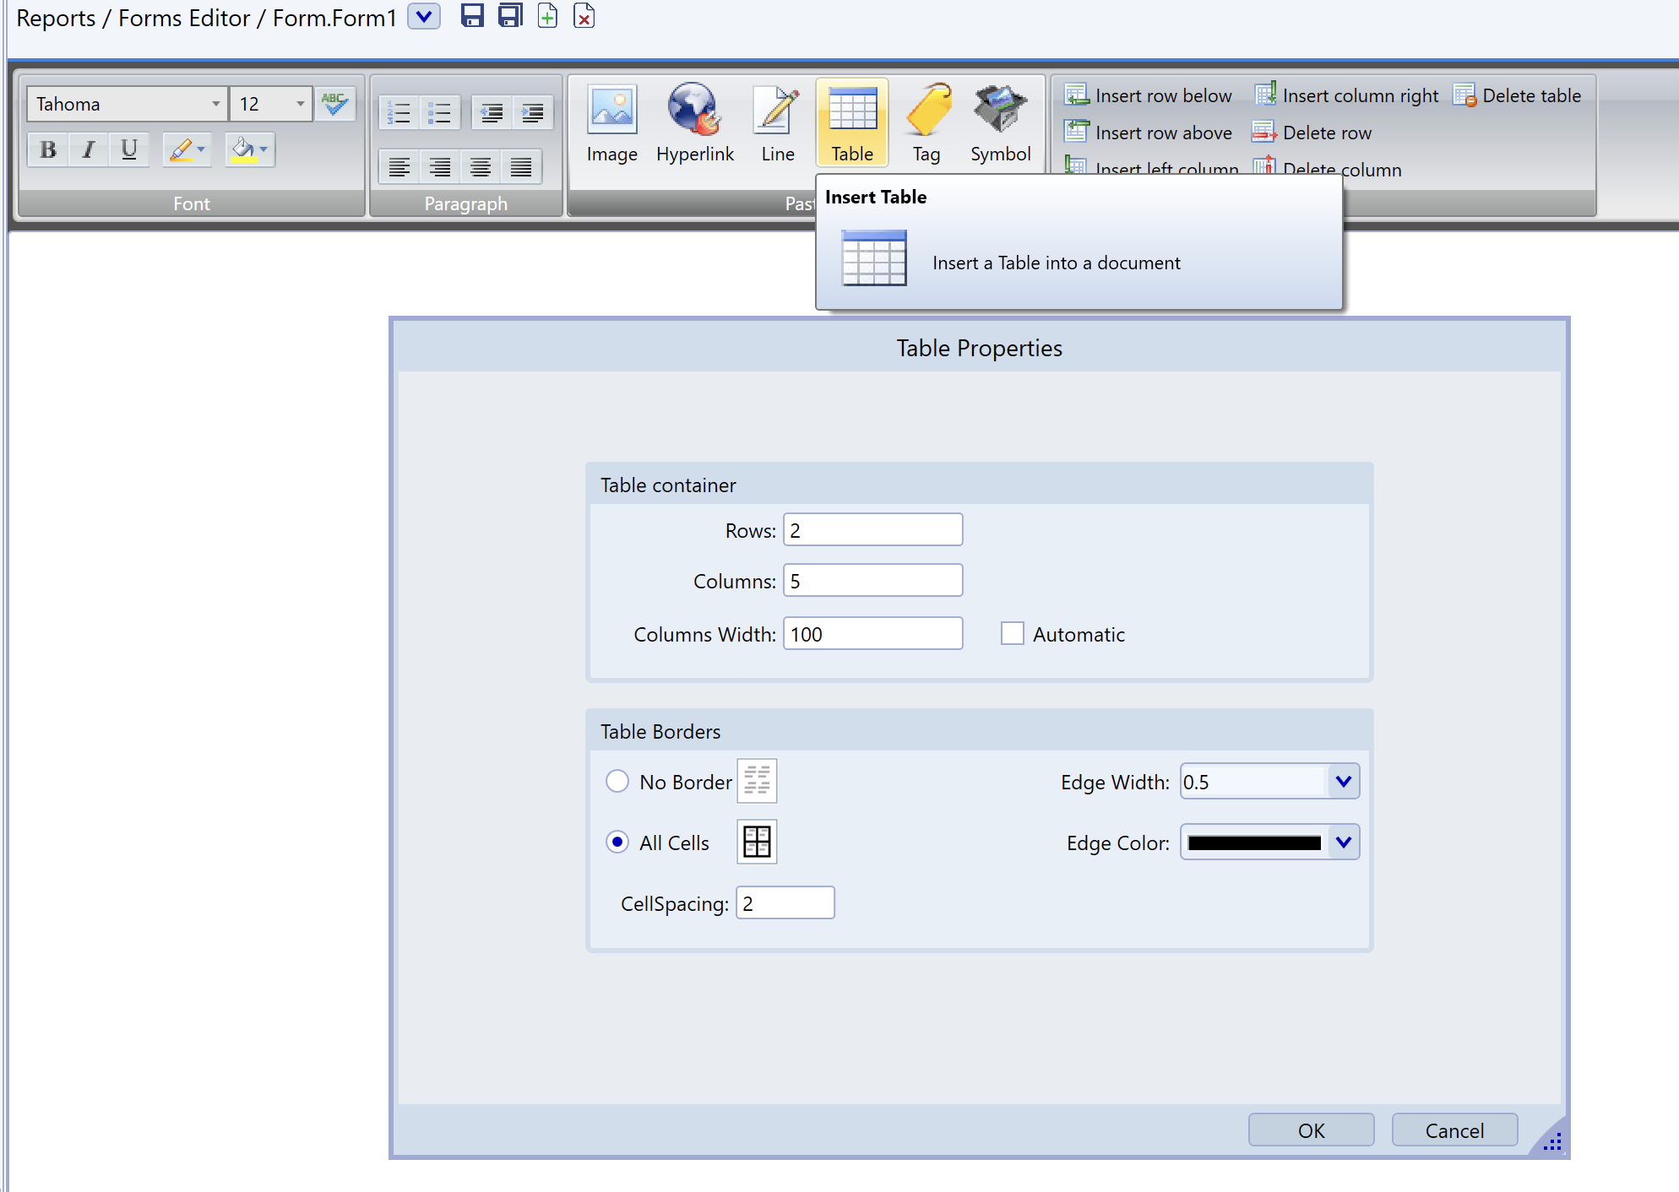Click the black Edge Color swatch

(x=1254, y=843)
